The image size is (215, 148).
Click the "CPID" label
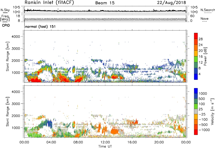[6, 25]
